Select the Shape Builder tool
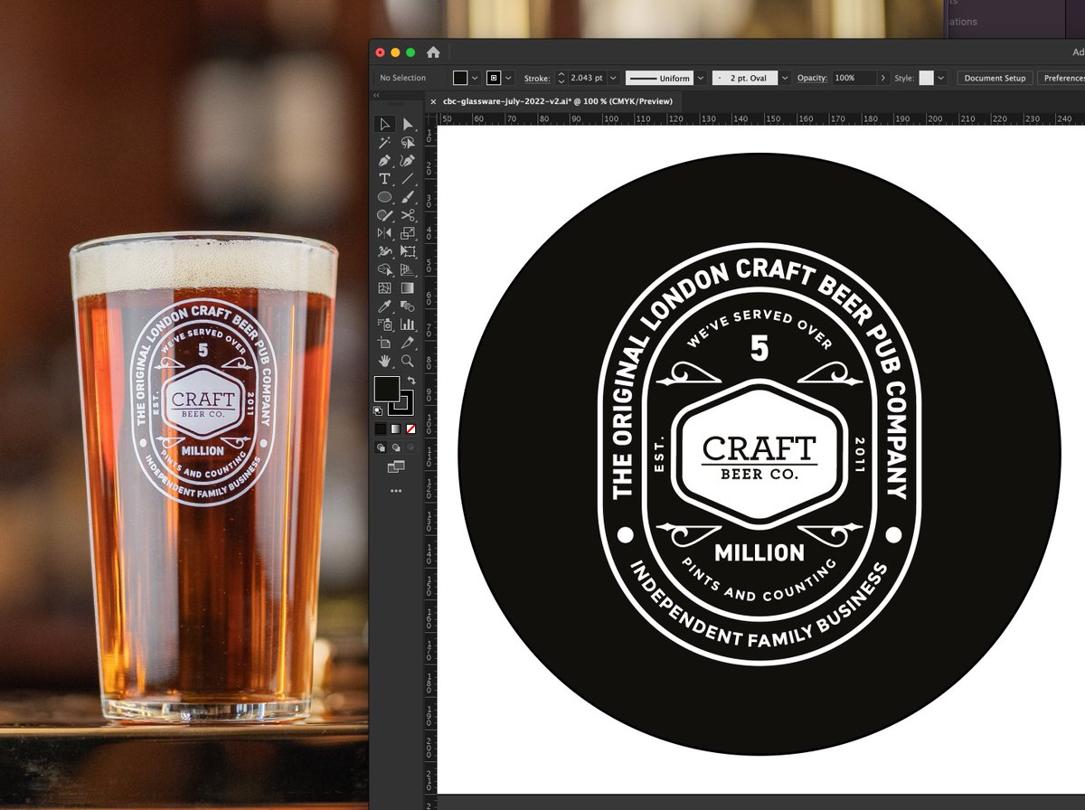The width and height of the screenshot is (1085, 810). [384, 269]
